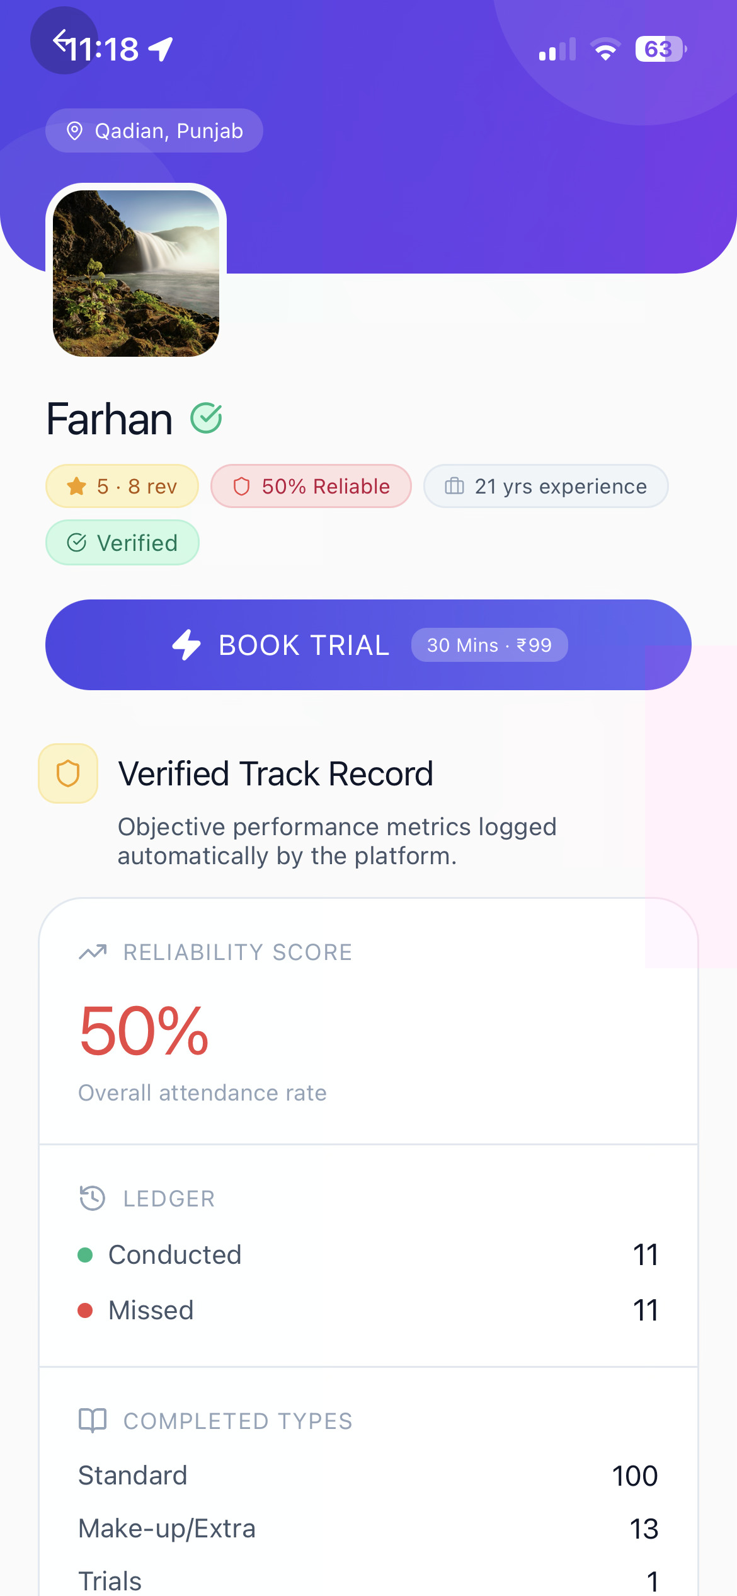737x1596 pixels.
Task: Open the 5 · 8 rev reviews badge
Action: (x=122, y=486)
